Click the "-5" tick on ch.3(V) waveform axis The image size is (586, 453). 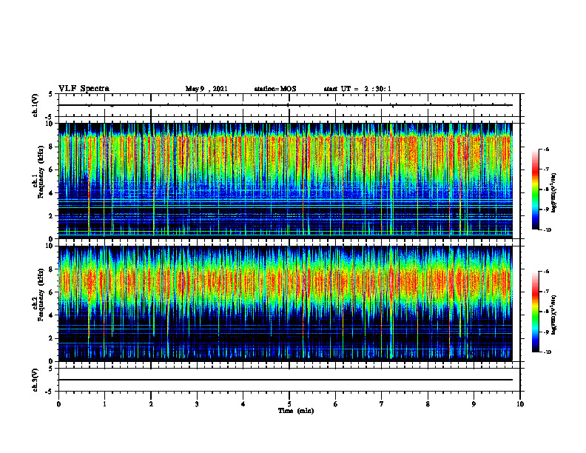50,392
